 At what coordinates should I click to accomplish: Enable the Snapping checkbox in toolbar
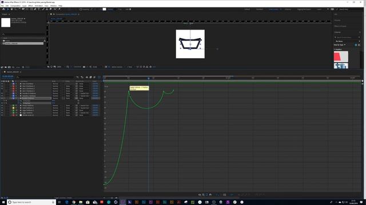(81, 9)
